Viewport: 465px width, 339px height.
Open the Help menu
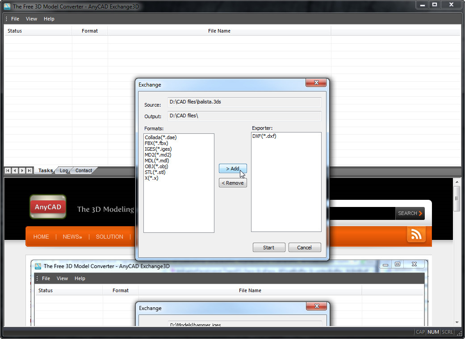49,19
